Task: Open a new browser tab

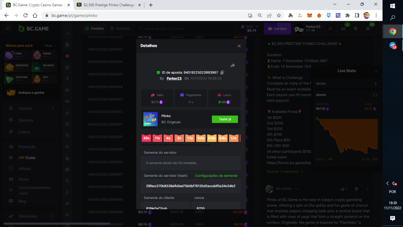Action: pyautogui.click(x=151, y=5)
